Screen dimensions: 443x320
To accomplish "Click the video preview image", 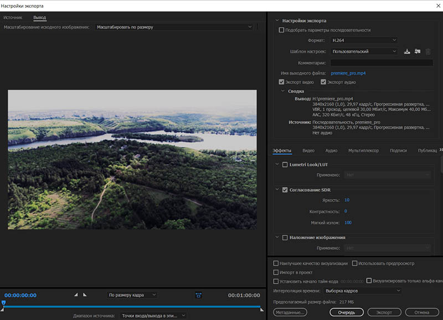I will [132, 160].
